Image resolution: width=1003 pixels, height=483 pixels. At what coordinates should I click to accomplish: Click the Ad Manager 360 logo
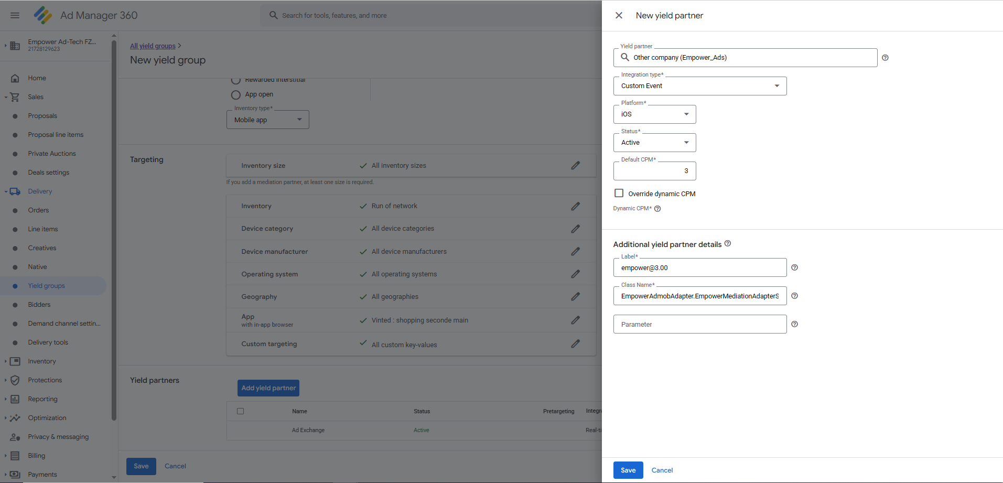click(44, 15)
